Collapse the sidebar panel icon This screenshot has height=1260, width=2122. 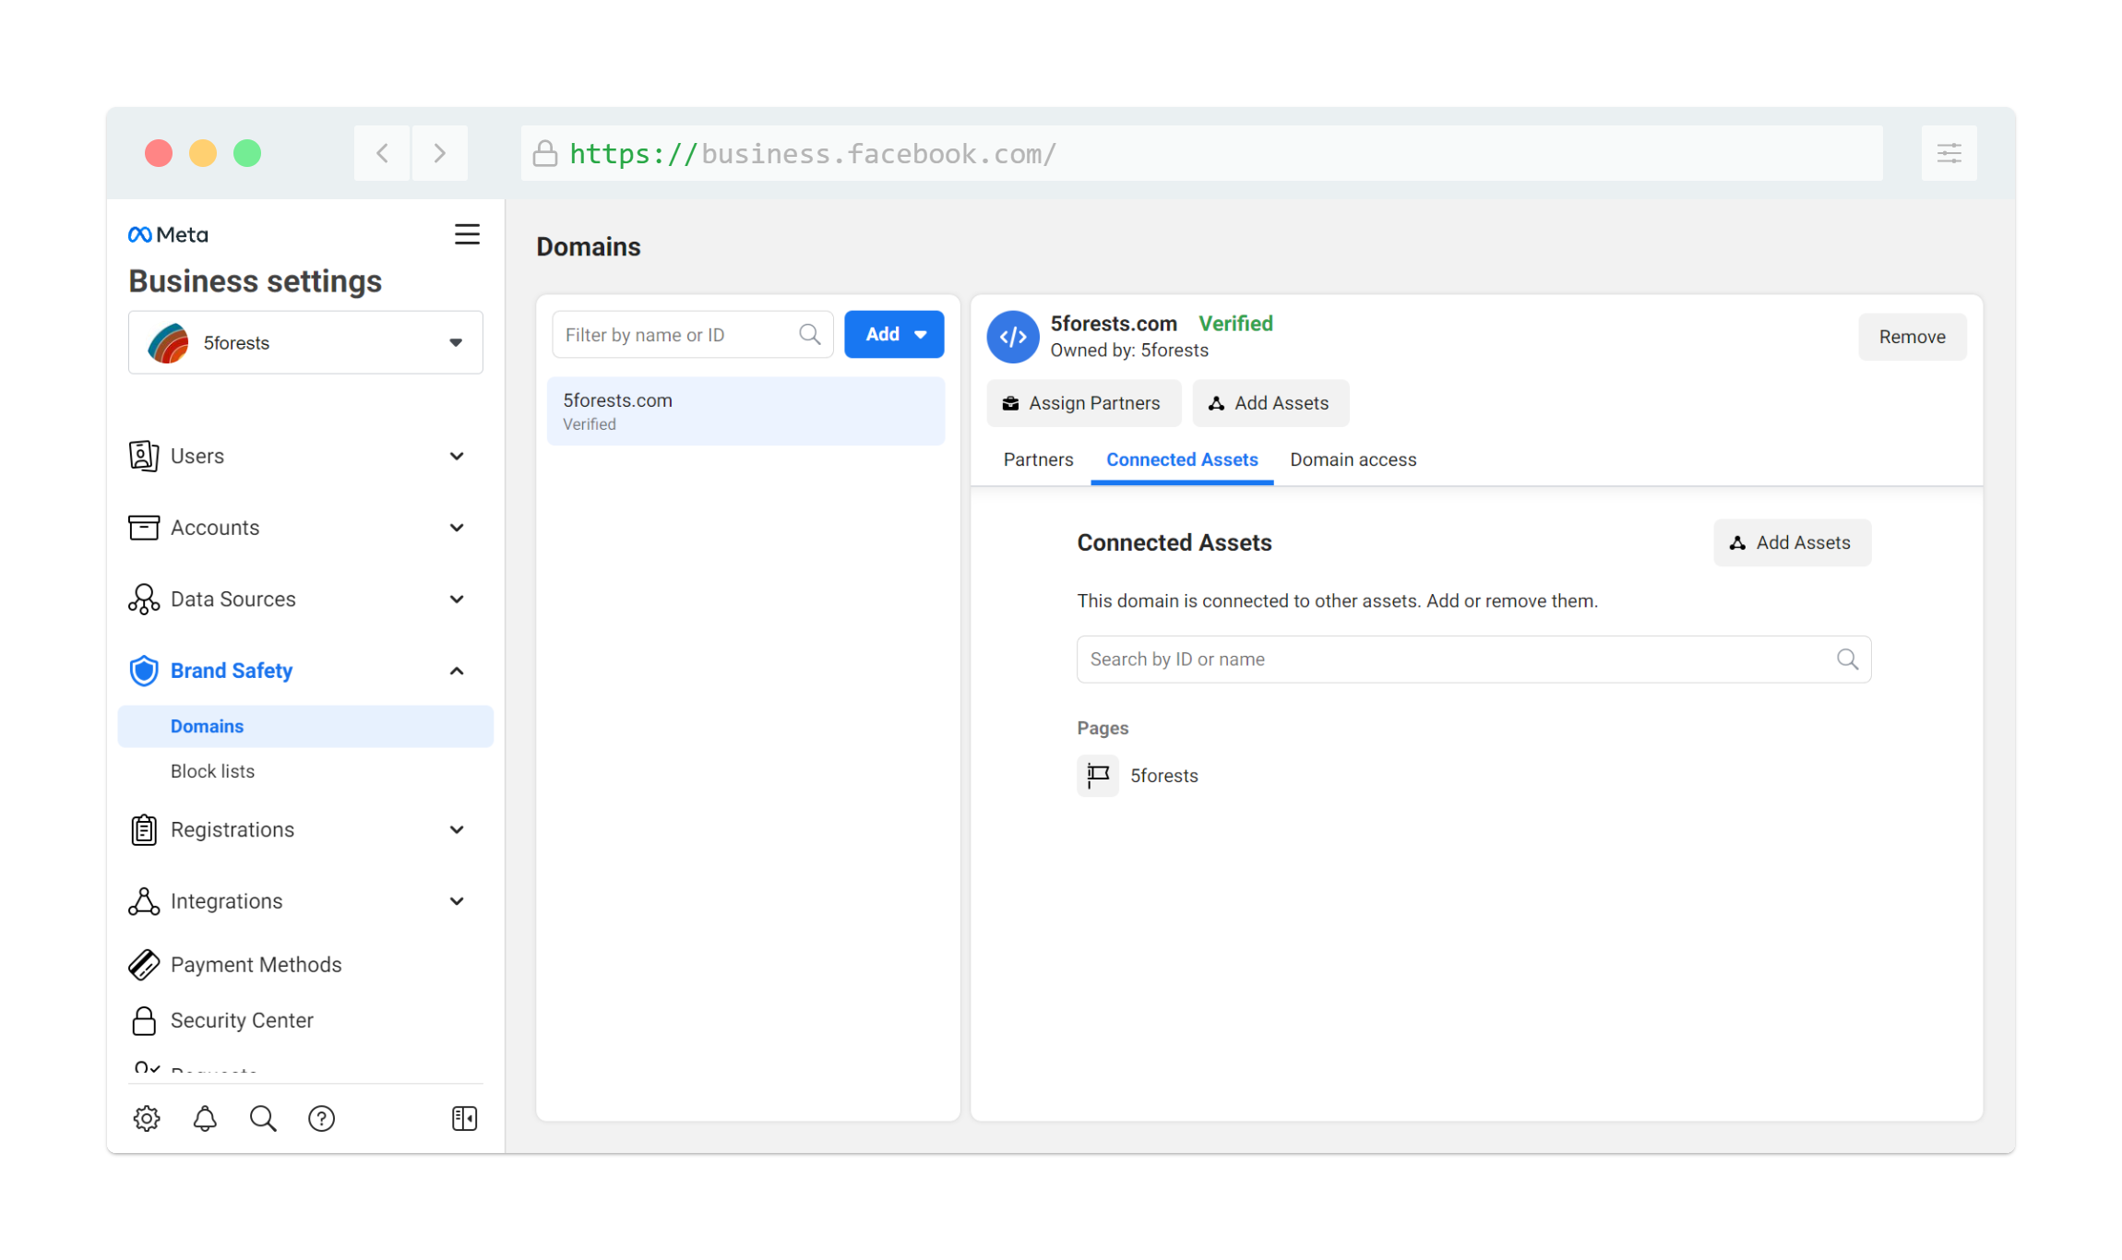[465, 1119]
